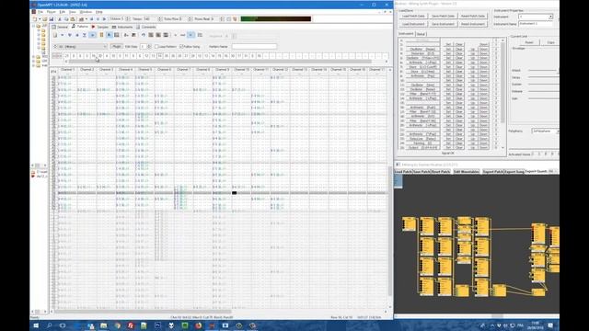Switch to the Comments tab
This screenshot has width=589, height=331.
(146, 27)
